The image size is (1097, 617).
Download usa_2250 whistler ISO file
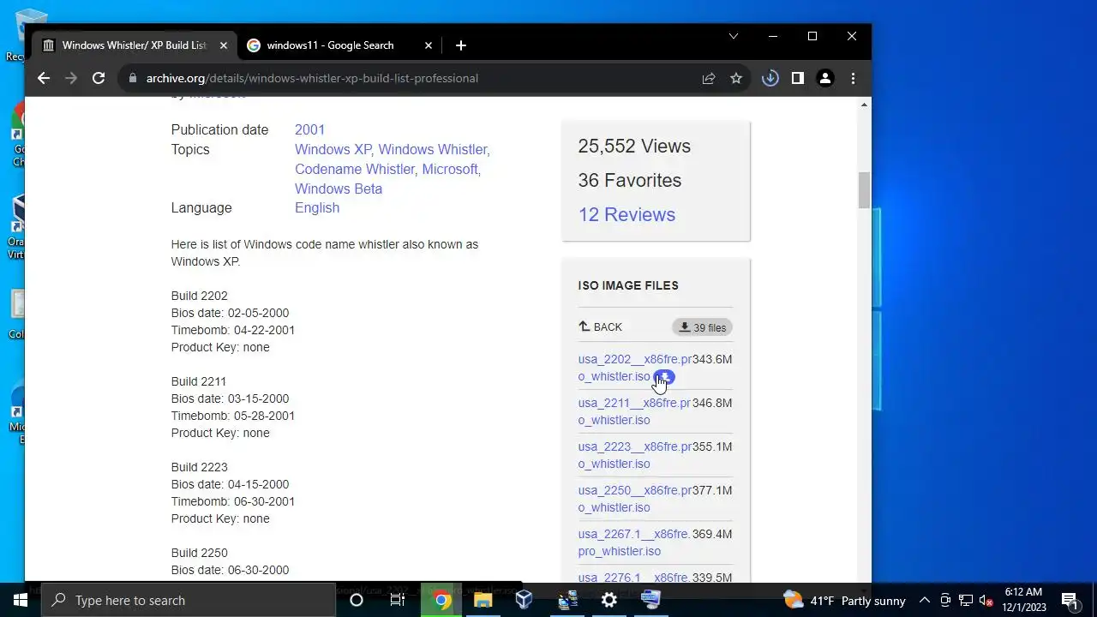[x=635, y=499]
